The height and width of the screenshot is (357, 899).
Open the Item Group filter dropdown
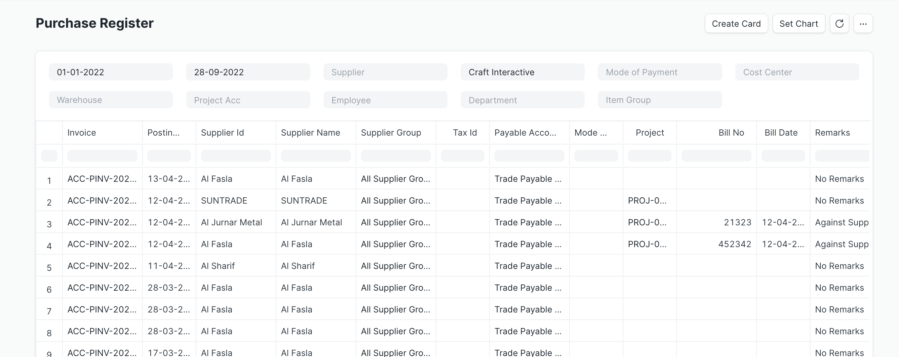660,100
